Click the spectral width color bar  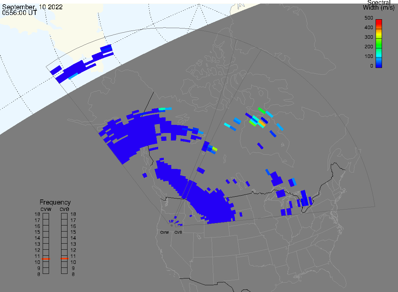(x=379, y=43)
